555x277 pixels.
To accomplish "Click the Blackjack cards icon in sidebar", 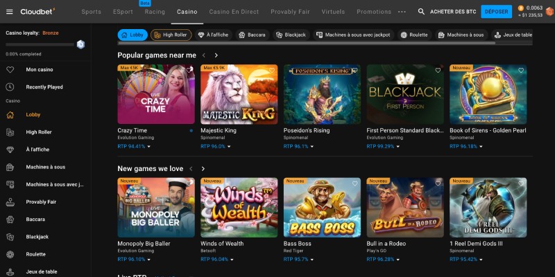I will click(10, 237).
